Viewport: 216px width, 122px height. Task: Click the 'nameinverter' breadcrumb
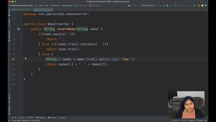(x=67, y=5)
